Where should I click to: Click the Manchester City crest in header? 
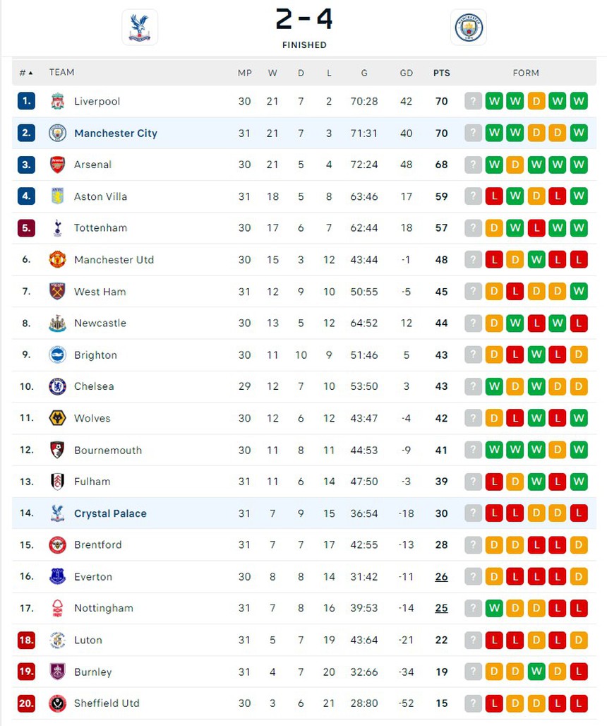pyautogui.click(x=469, y=28)
